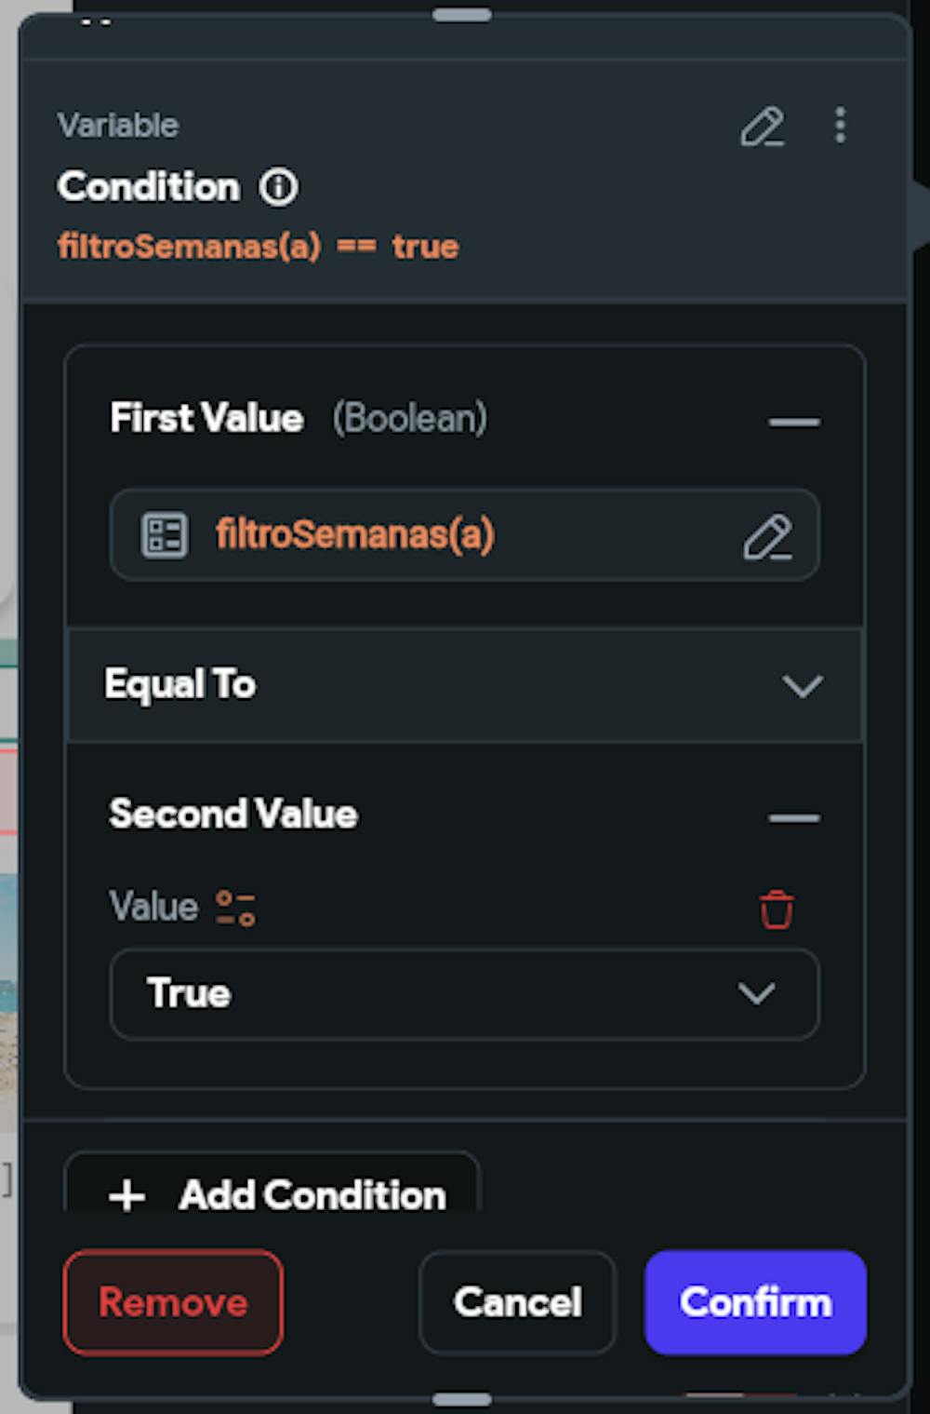The height and width of the screenshot is (1414, 930).
Task: Collapse the First Value section
Action: (794, 422)
